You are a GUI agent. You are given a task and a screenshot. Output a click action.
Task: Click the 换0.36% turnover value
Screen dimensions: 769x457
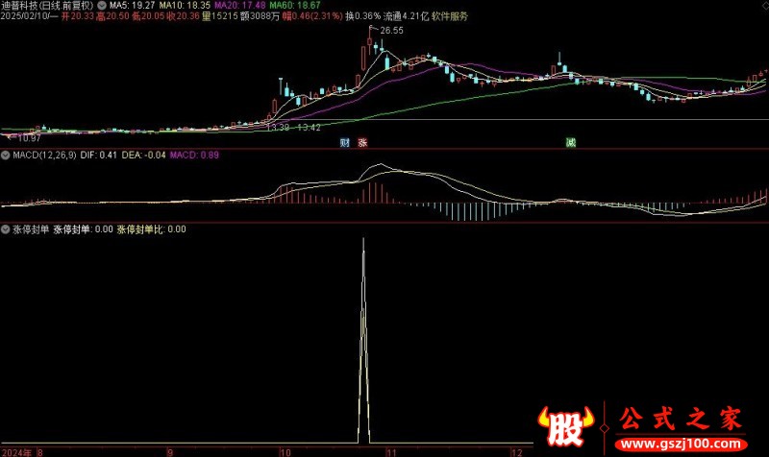pyautogui.click(x=363, y=16)
